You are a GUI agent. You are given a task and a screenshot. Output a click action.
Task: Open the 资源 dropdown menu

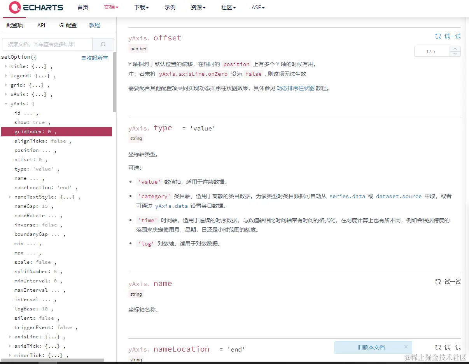(198, 7)
